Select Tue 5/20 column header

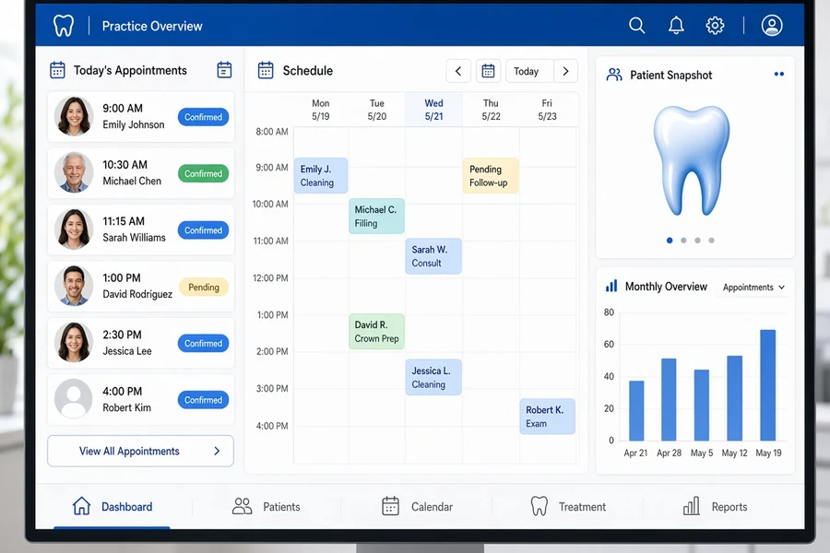point(377,110)
